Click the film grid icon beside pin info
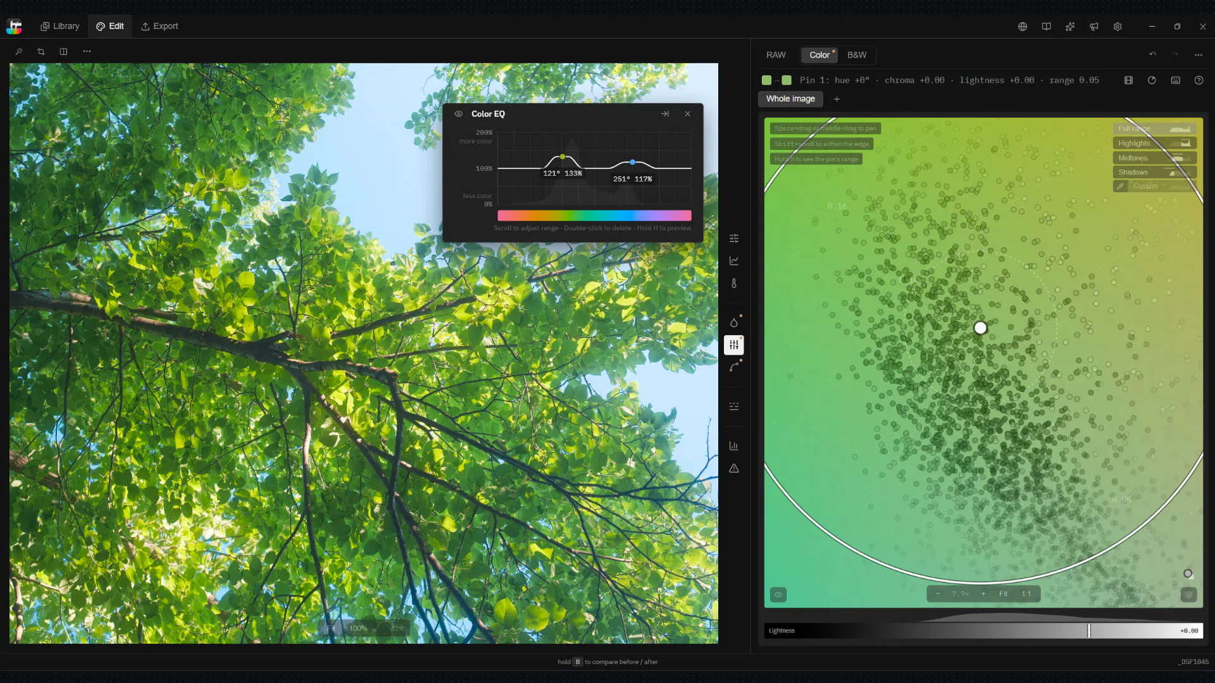Image resolution: width=1215 pixels, height=683 pixels. tap(1128, 80)
